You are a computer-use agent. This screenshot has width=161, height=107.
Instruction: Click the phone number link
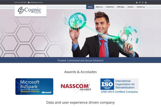(21, 2)
